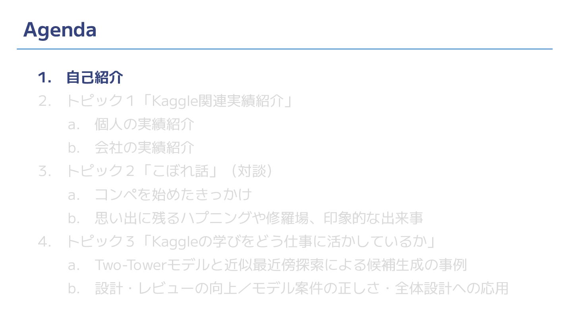Select トピック1「Kaggle関連実績紹介」 heading

tap(180, 101)
